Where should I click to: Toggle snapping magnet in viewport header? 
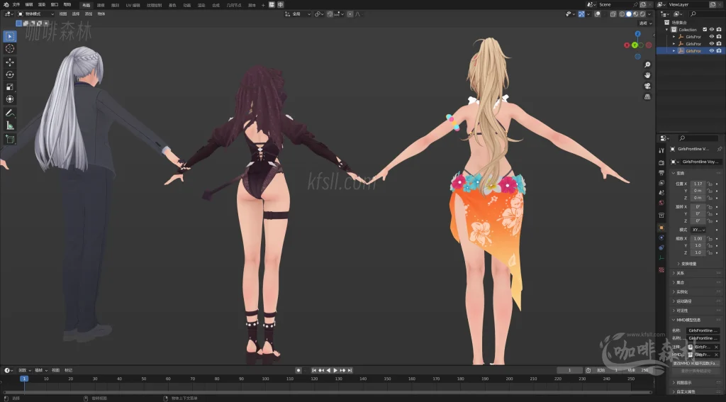330,14
